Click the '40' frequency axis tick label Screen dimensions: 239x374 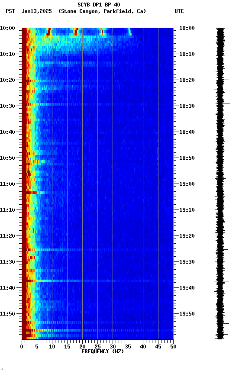click(143, 347)
